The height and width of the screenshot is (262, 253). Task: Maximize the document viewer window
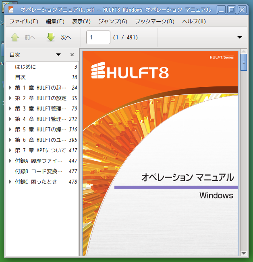(x=232, y=10)
